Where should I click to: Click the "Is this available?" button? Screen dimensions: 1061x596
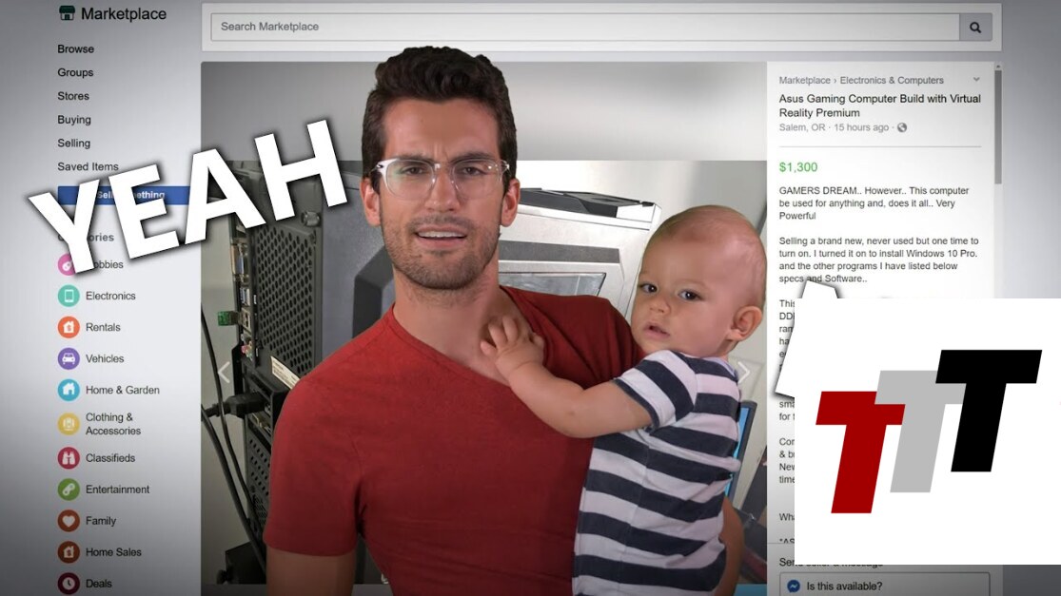pyautogui.click(x=884, y=586)
